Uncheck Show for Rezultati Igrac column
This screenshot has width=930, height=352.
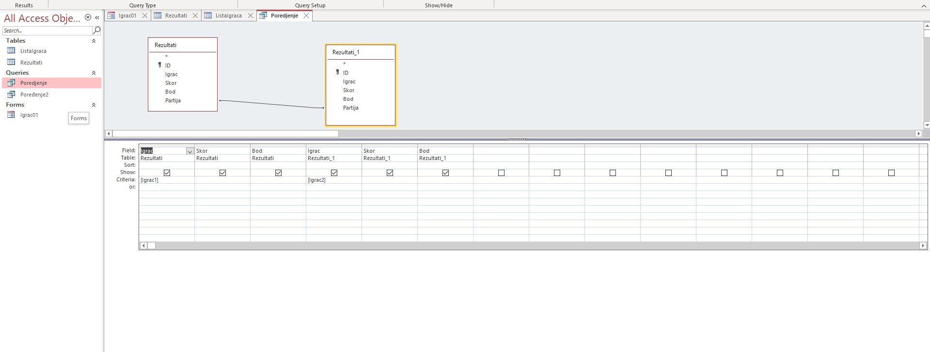[x=167, y=173]
